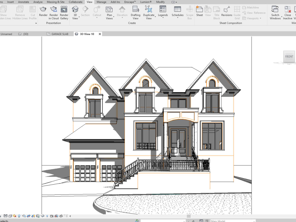The height and width of the screenshot is (222, 296).
Task: Click the horizontal scrollbar thumb
Action: point(189,216)
